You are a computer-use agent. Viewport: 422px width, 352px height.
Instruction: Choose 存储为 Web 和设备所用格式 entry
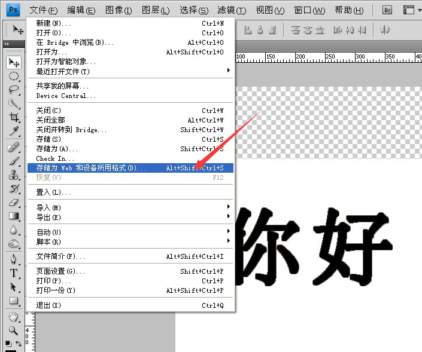click(130, 168)
